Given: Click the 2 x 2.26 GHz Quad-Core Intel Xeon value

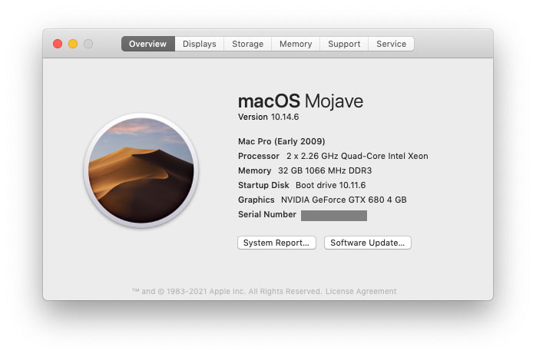Looking at the screenshot, I should point(357,156).
